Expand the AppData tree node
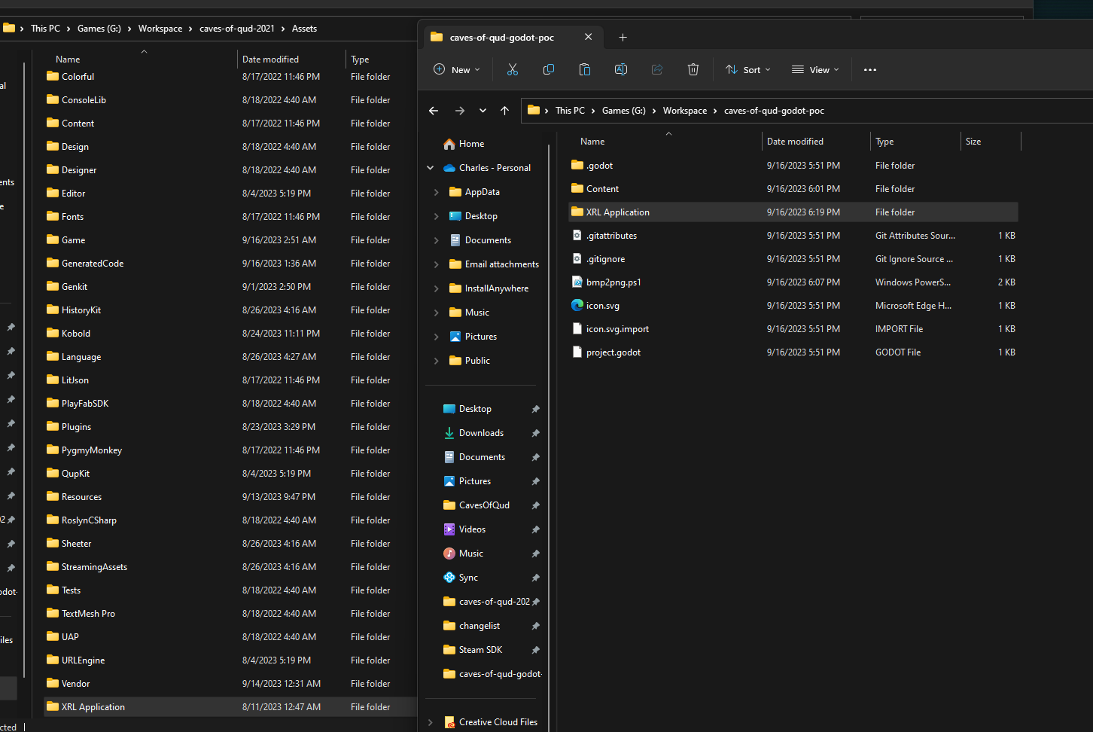 tap(437, 192)
